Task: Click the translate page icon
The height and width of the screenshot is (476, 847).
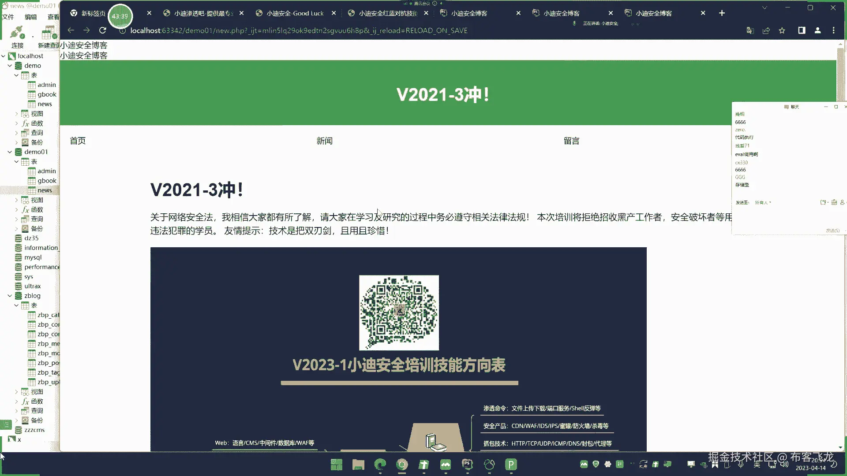Action: pos(750,30)
